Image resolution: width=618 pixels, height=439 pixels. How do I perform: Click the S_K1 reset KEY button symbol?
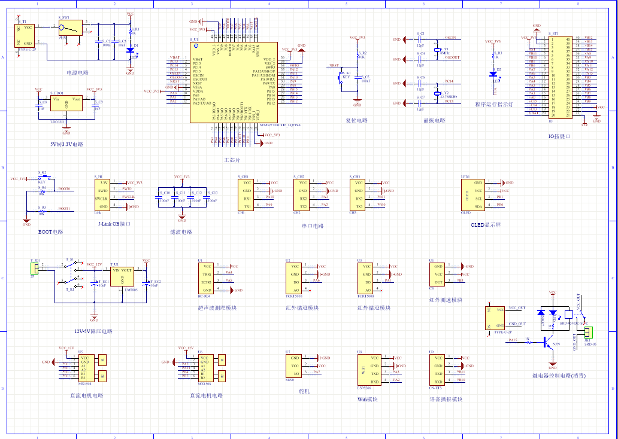[x=340, y=77]
